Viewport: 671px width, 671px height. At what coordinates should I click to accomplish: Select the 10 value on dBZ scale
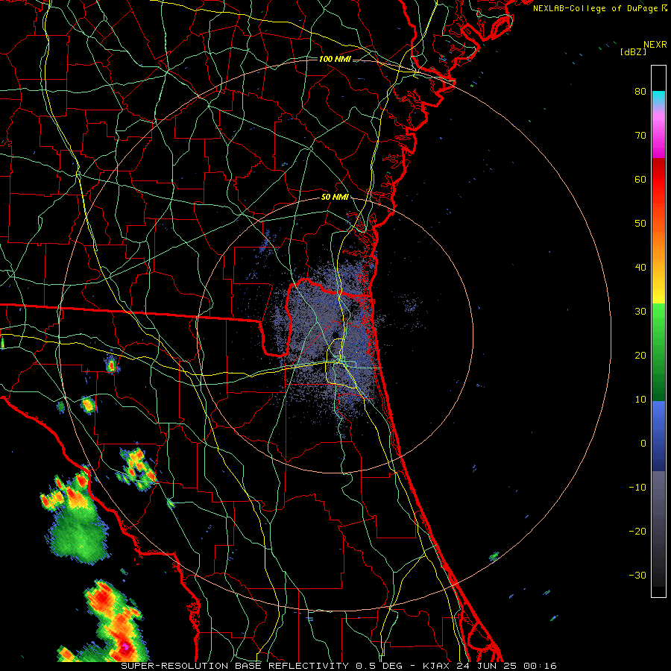point(640,400)
